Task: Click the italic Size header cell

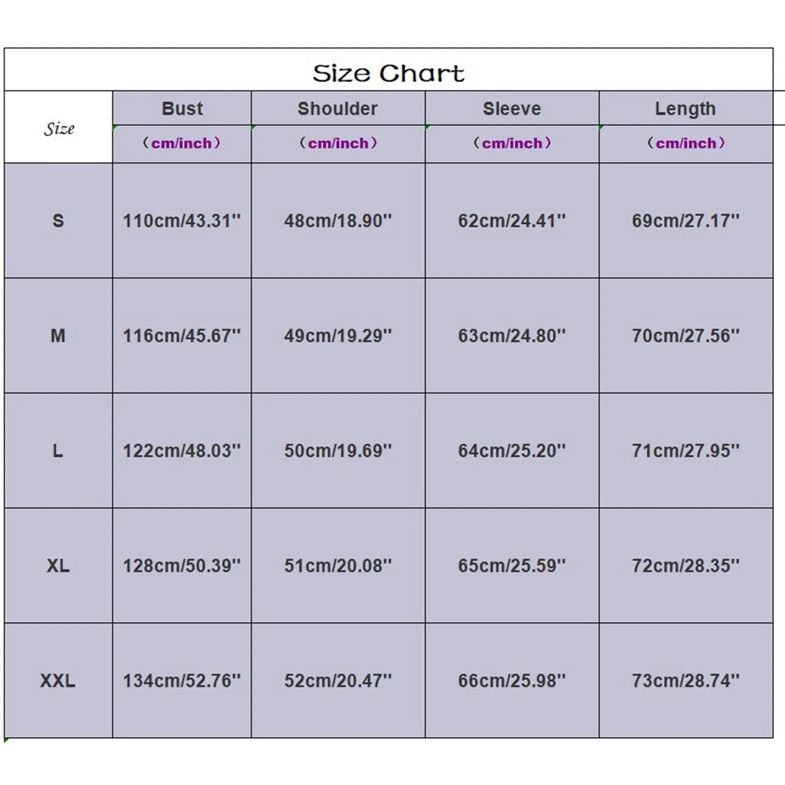Action: pyautogui.click(x=59, y=129)
